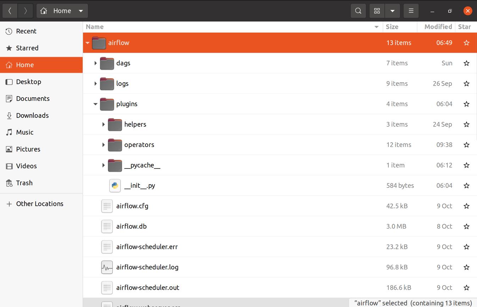
Task: Switch to grid view using the icon view button
Action: [377, 11]
